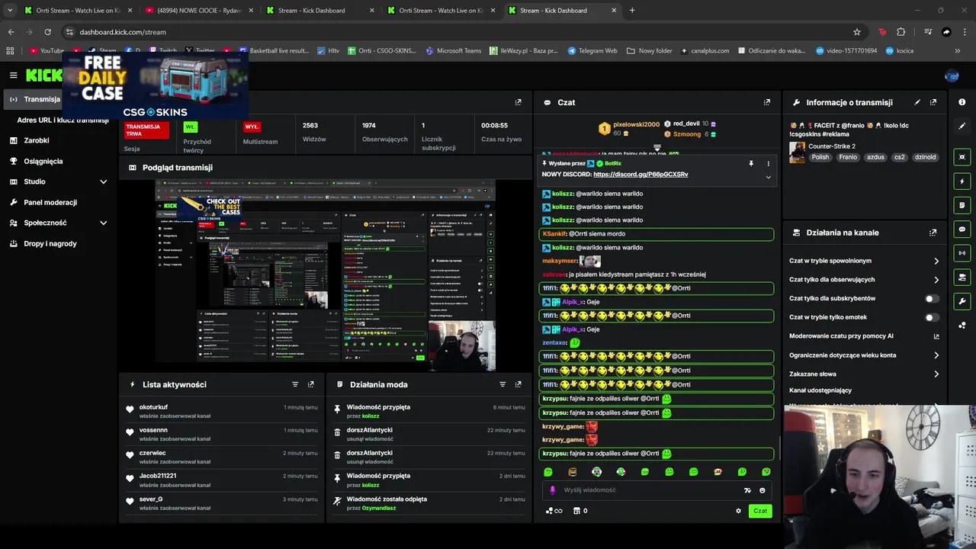Image resolution: width=976 pixels, height=549 pixels.
Task: Pop out the Lista aktywności panel
Action: pos(311,384)
